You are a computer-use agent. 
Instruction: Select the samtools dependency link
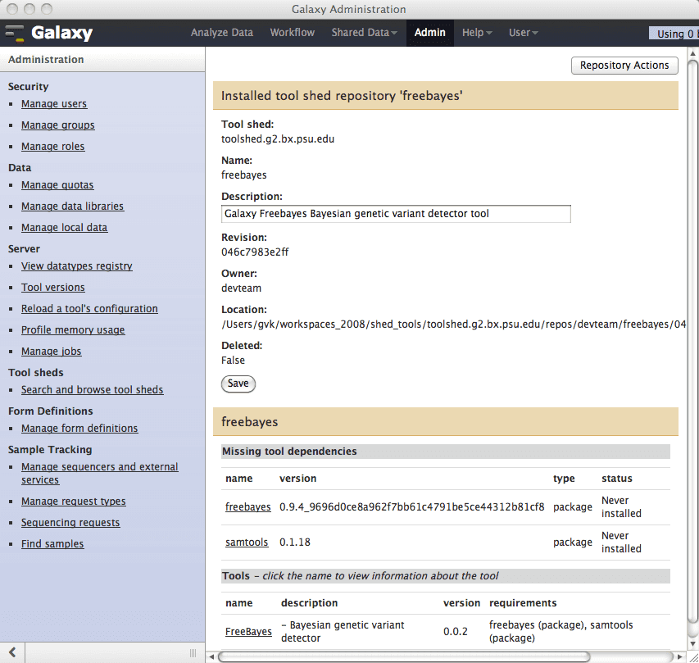pyautogui.click(x=247, y=543)
